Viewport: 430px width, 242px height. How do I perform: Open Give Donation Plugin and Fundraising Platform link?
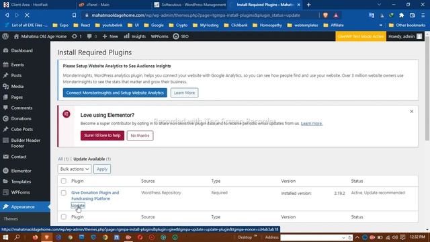(95, 196)
